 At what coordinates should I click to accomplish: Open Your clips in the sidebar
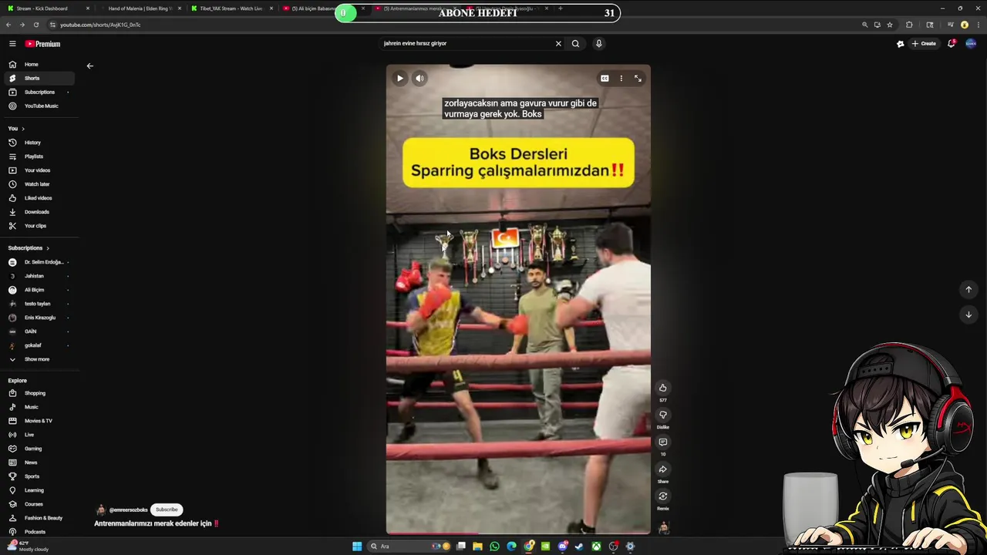(39, 226)
